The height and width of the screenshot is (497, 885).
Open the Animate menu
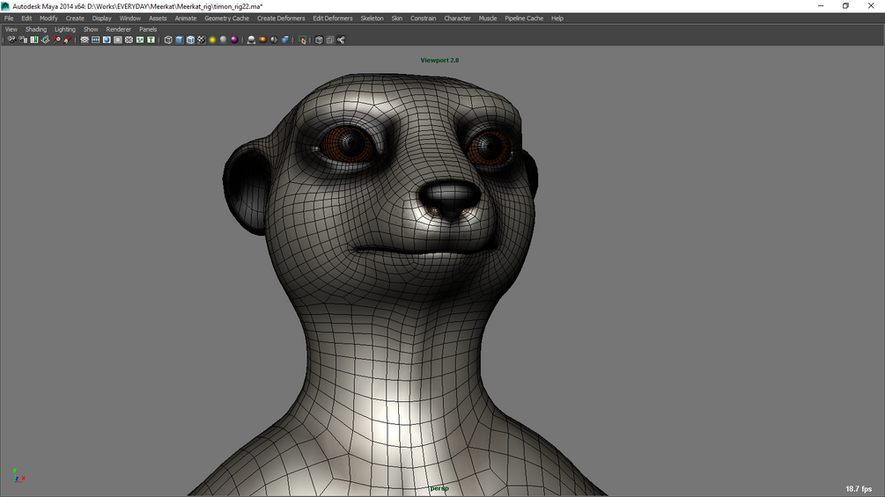click(x=186, y=18)
